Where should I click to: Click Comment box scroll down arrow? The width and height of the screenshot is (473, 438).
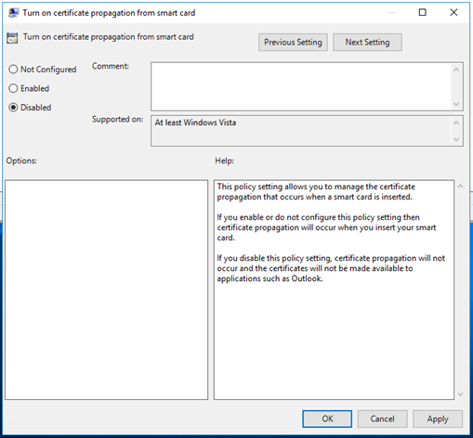pos(456,104)
